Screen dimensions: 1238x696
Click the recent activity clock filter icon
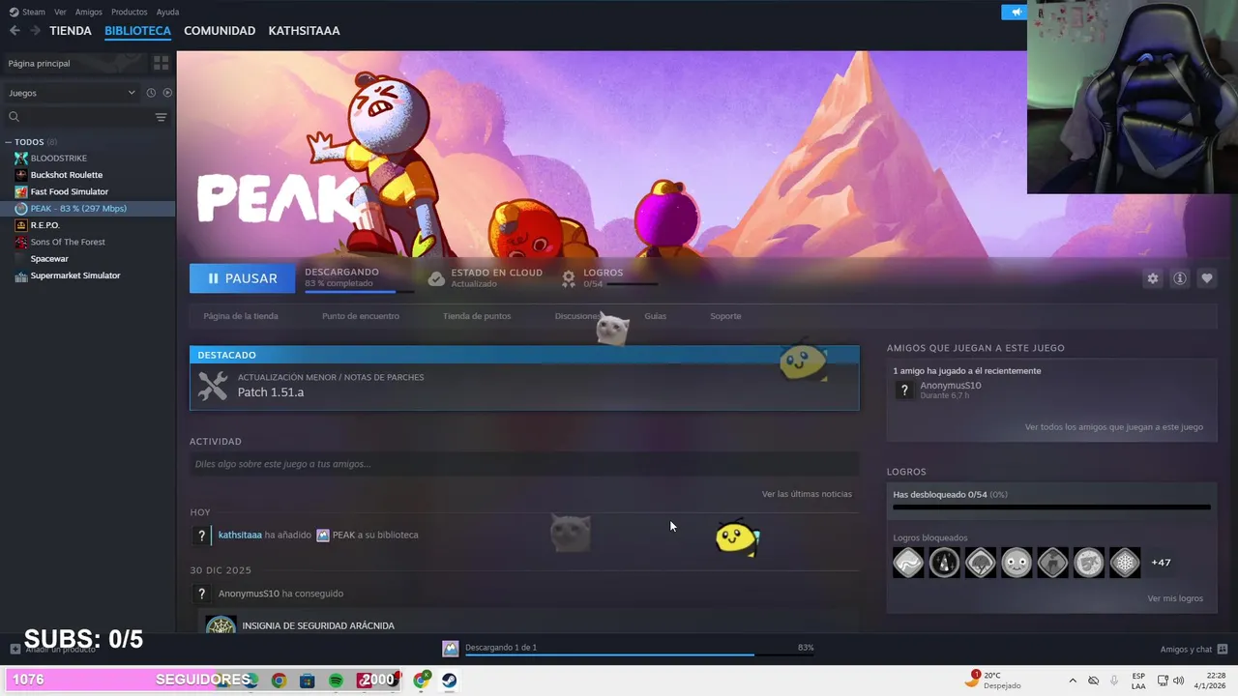tap(151, 93)
